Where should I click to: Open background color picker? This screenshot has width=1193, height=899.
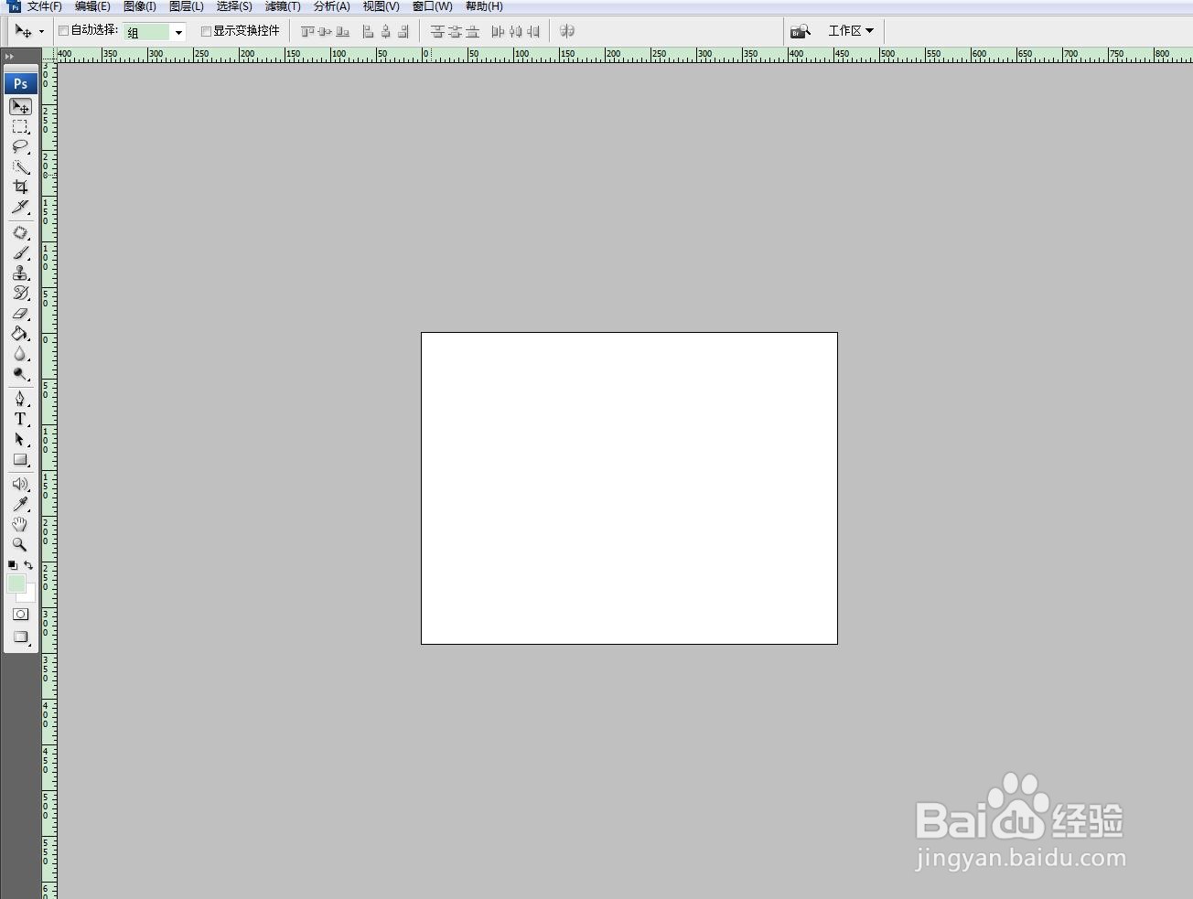tap(28, 595)
